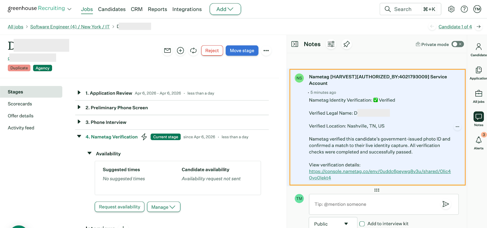Send the note with arrow icon
487x228 pixels.
pos(446,204)
